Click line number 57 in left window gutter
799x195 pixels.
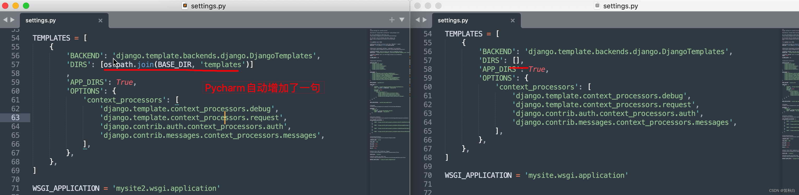pyautogui.click(x=15, y=64)
